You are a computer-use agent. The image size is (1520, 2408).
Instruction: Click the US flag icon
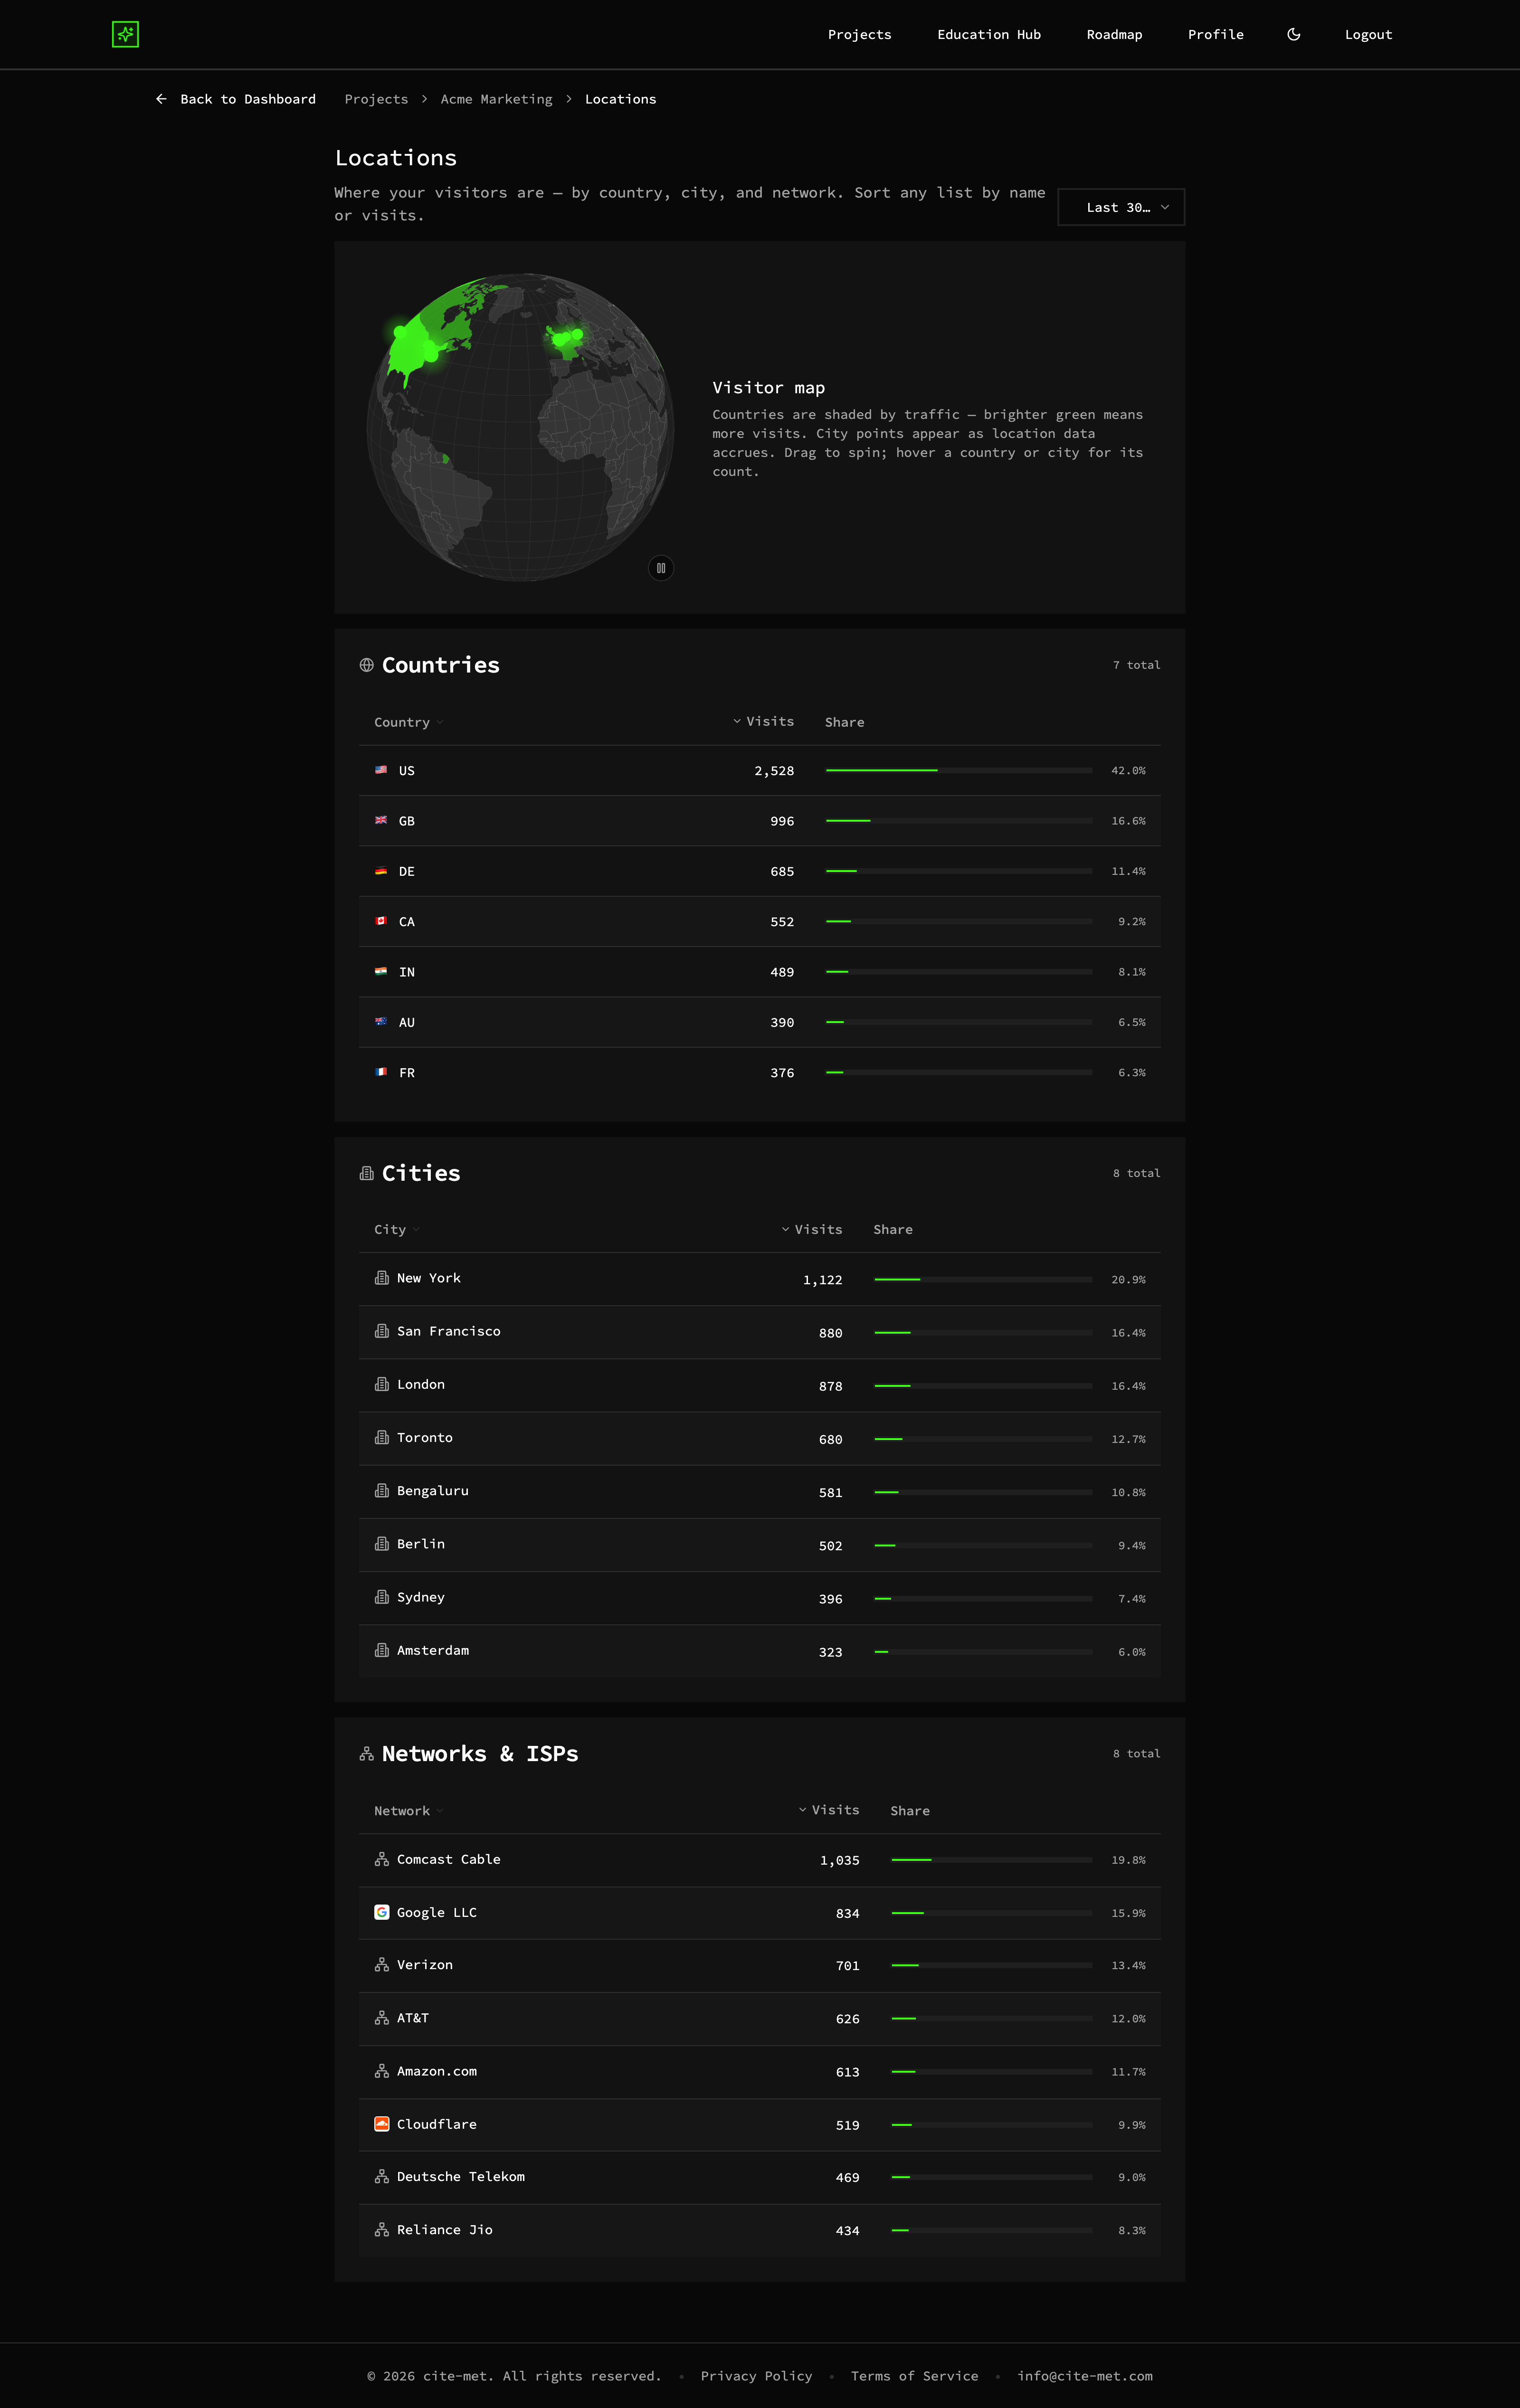(381, 770)
